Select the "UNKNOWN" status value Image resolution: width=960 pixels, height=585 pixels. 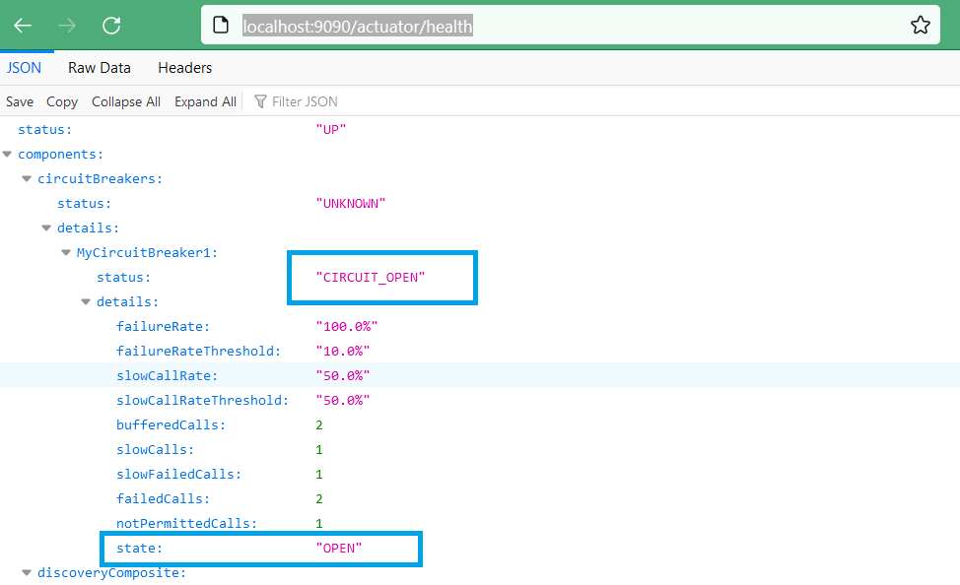(x=351, y=204)
